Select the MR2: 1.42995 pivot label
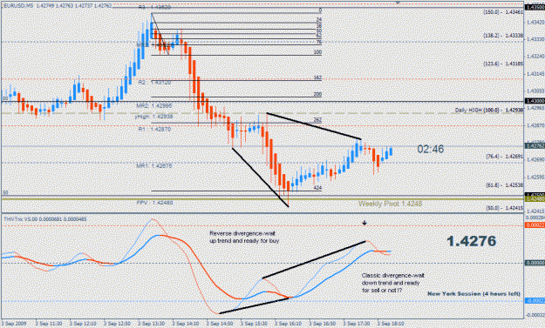The image size is (545, 328). (x=154, y=105)
